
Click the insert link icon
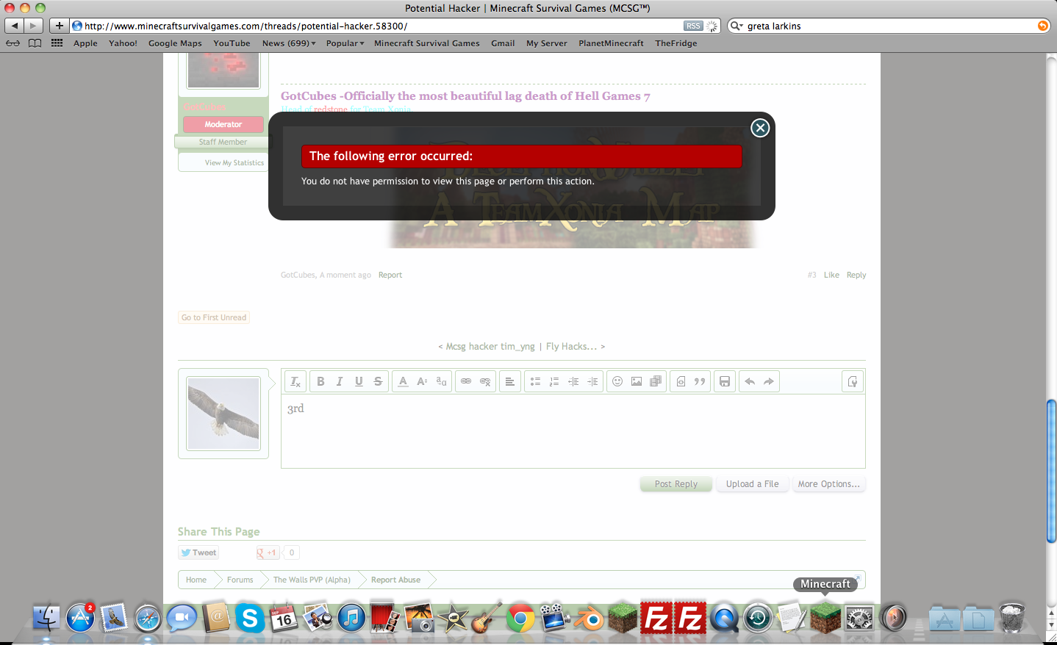pos(466,381)
